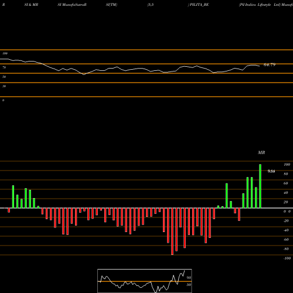Click the MR value label near tallest bar
The image size is (293, 293).
click(271, 171)
